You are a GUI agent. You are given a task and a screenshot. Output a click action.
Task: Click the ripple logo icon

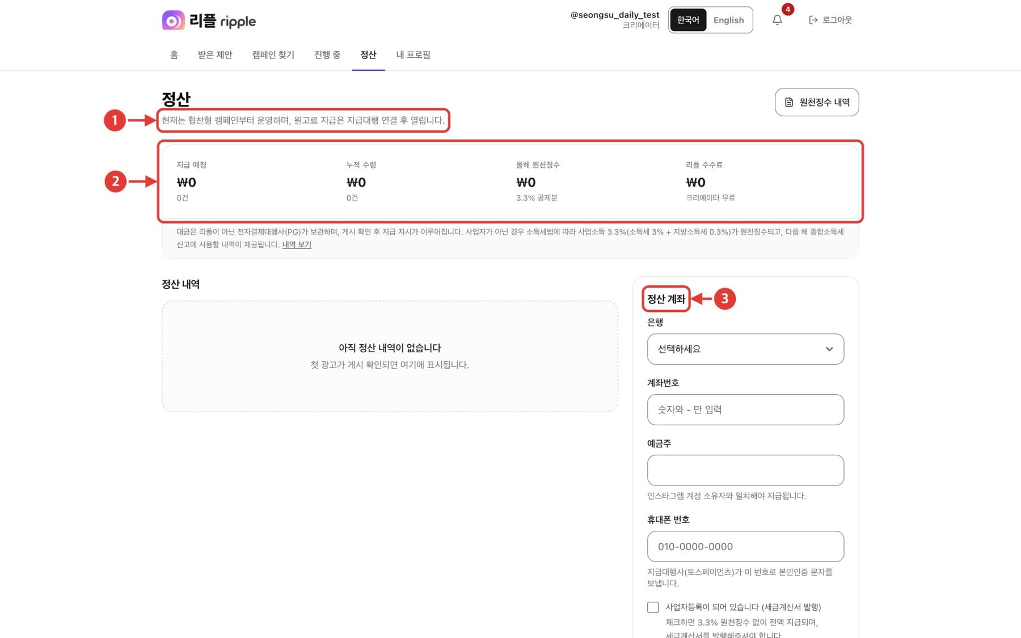click(x=173, y=20)
